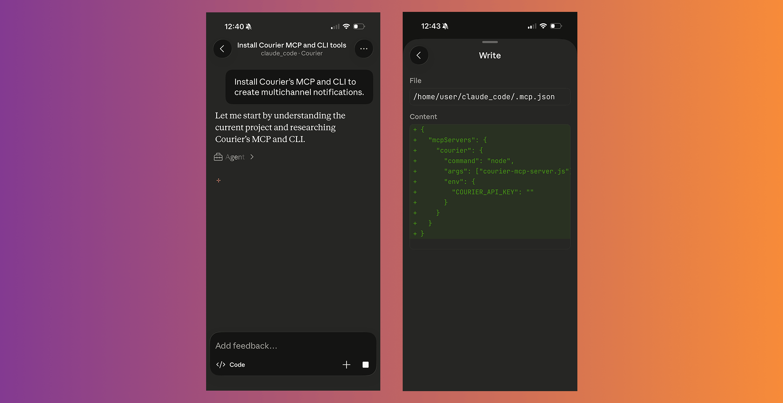
Task: Click the Agent briefcase icon
Action: pos(218,157)
